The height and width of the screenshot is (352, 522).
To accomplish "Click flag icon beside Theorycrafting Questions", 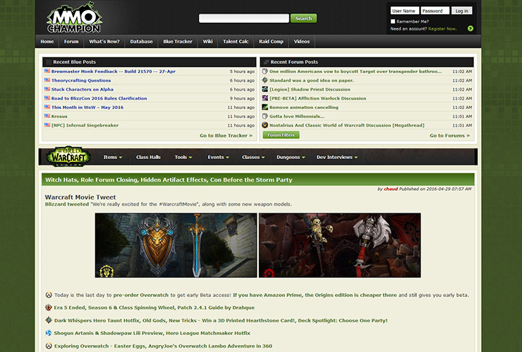I will (x=47, y=80).
